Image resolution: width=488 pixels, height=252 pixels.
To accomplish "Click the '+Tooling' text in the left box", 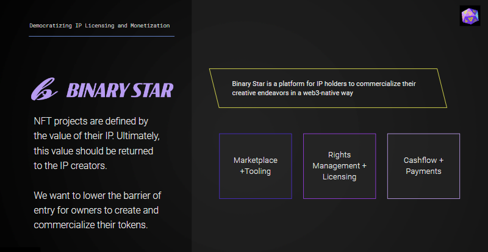I will [255, 171].
